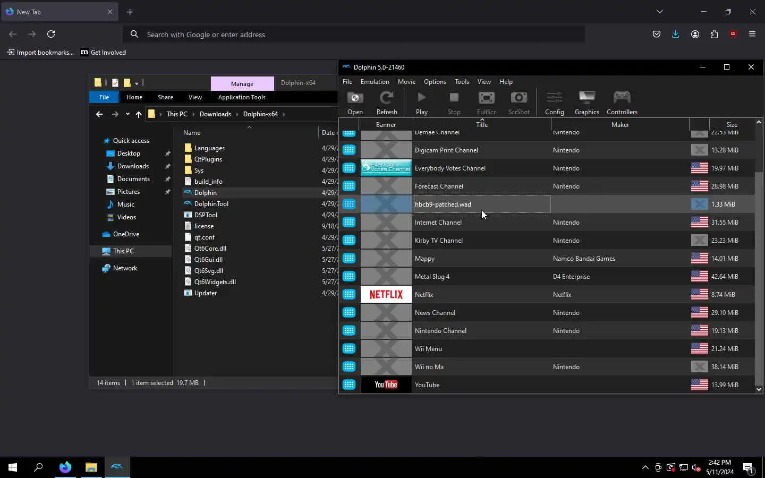Reload the Firefox page
Viewport: 765px width, 478px height.
tap(51, 34)
